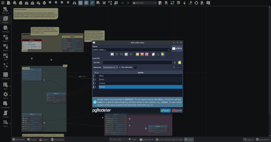Open the hamburger main menu
The width and height of the screenshot is (271, 142).
click(3, 3)
